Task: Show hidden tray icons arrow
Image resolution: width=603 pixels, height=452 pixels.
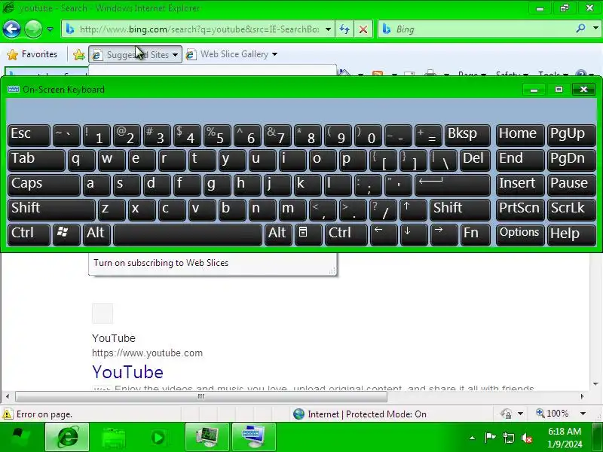Action: pos(472,438)
